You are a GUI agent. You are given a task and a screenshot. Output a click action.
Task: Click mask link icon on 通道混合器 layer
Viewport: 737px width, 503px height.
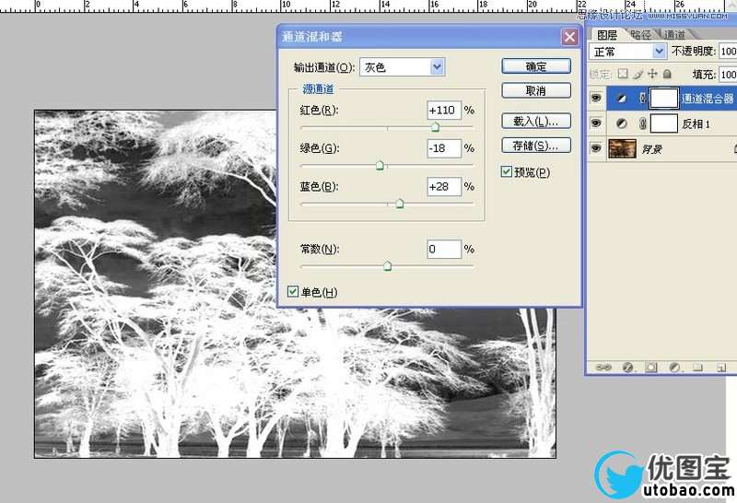coord(642,99)
